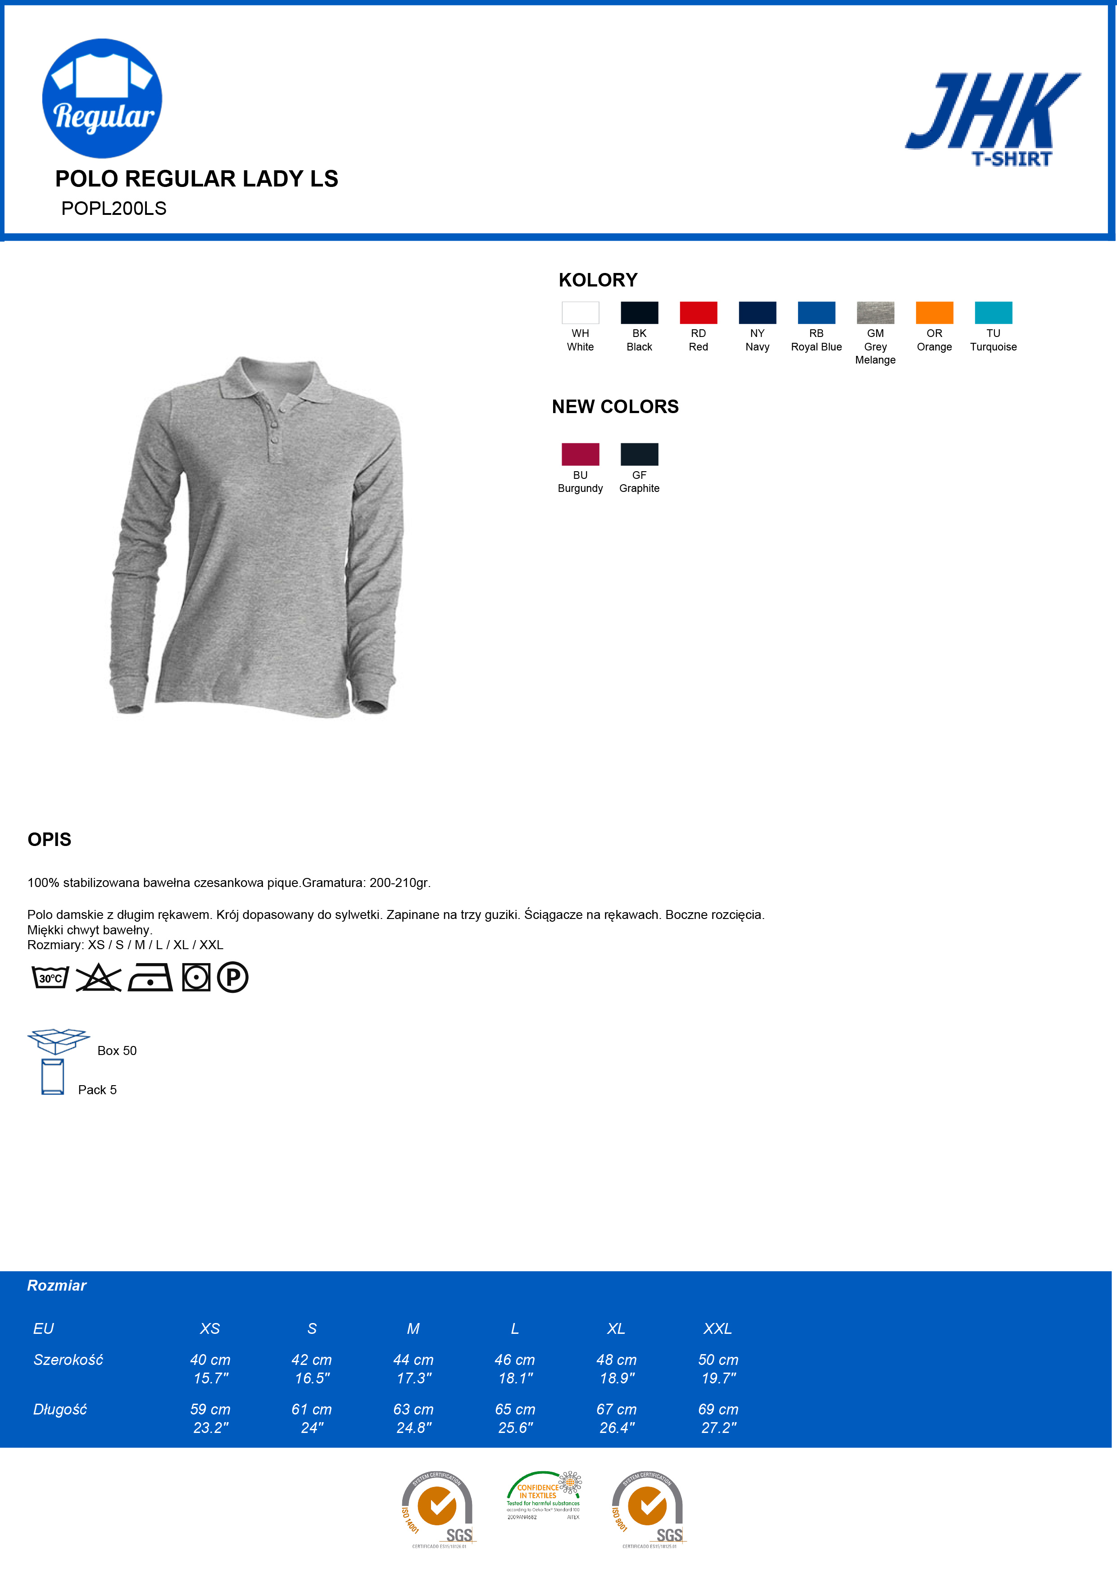This screenshot has width=1117, height=1578.
Task: Select the Grey Melange color swatch
Action: [876, 313]
